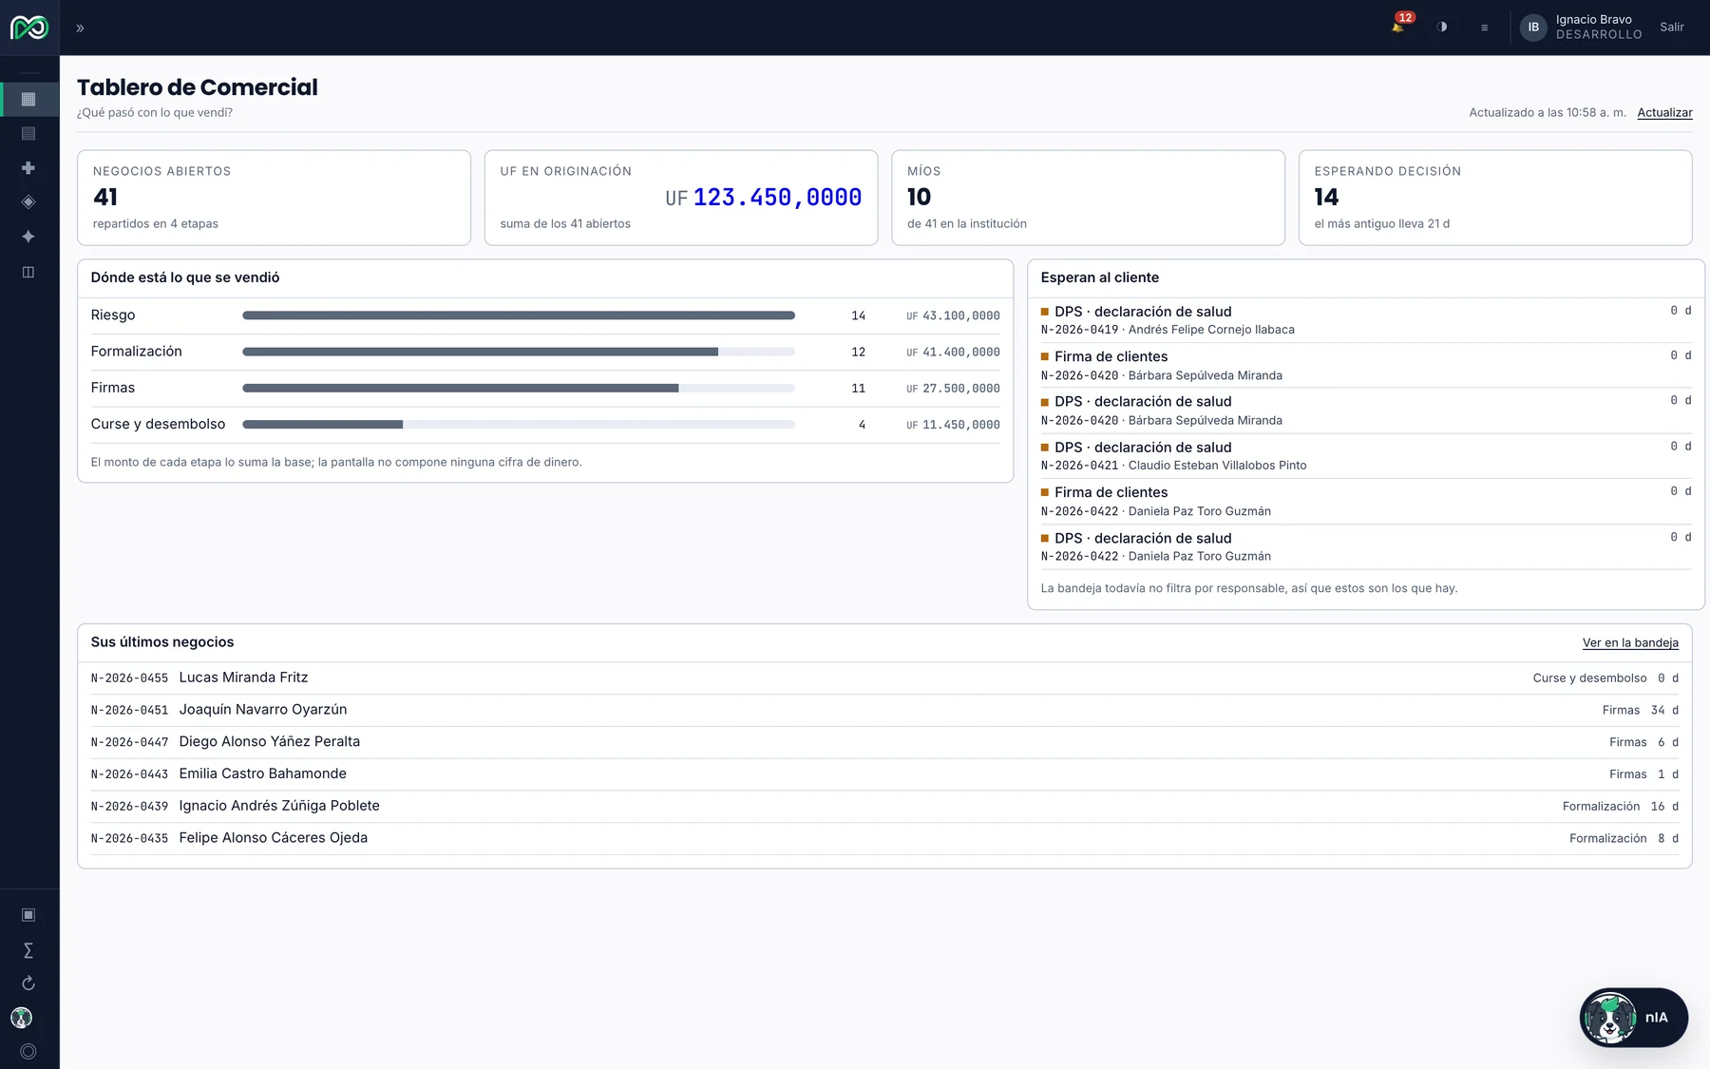Click the circular arrow refresh sidebar icon

(28, 983)
